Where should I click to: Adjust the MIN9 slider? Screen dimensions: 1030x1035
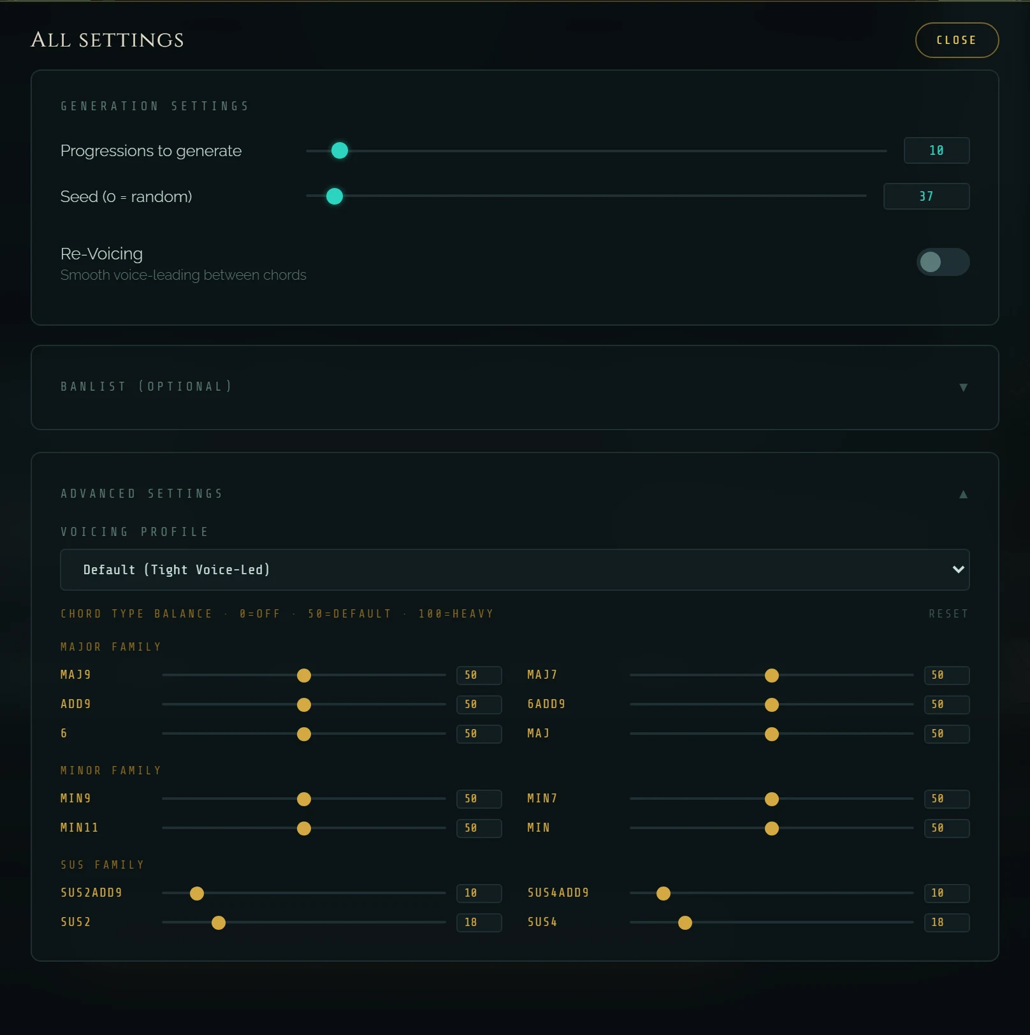304,799
